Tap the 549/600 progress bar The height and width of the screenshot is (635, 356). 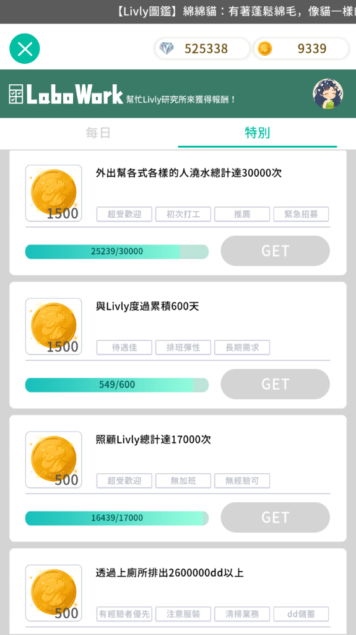pos(117,384)
